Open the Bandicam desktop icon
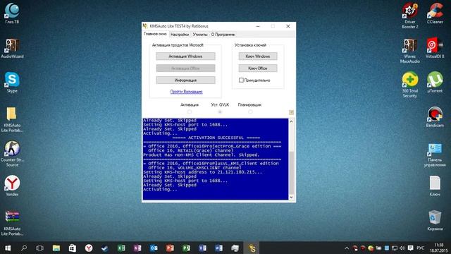The height and width of the screenshot is (254, 451). (435, 116)
